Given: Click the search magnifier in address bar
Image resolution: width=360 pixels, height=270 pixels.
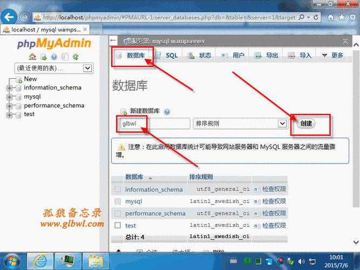Looking at the screenshot, I should point(302,17).
